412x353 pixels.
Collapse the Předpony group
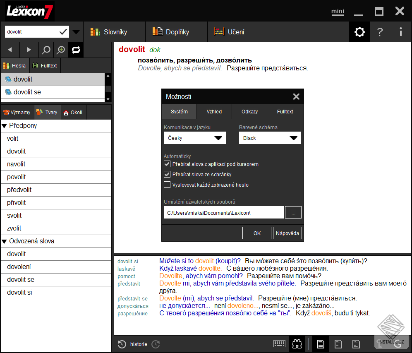coord(4,126)
